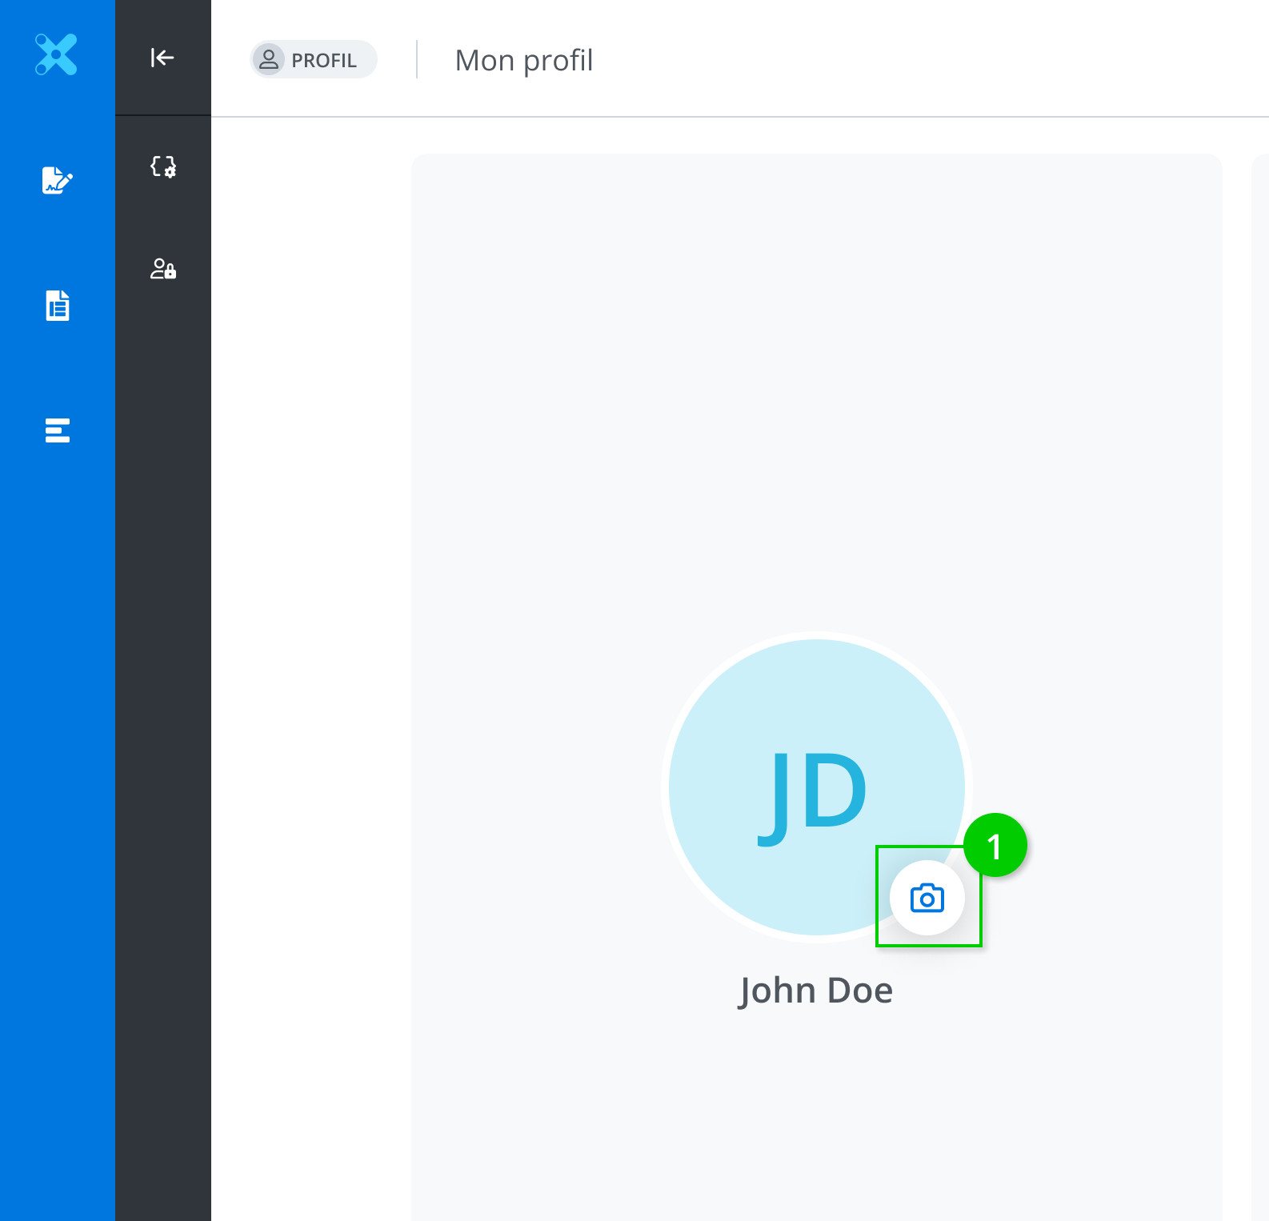The height and width of the screenshot is (1221, 1269).
Task: Open the document signing section
Action: pos(57,180)
